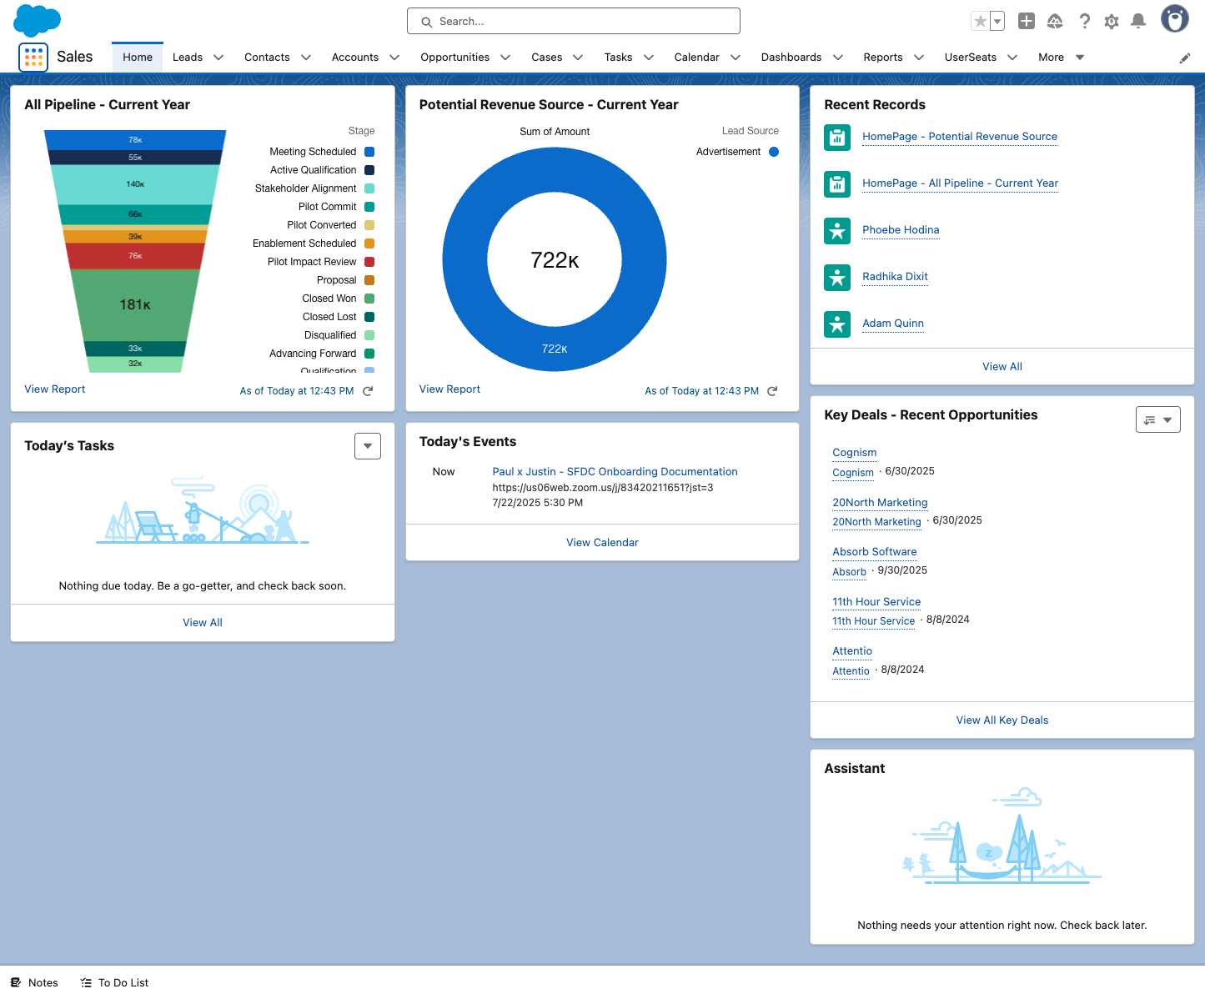Image resolution: width=1205 pixels, height=999 pixels.
Task: Open the Setup gear icon
Action: point(1112,22)
